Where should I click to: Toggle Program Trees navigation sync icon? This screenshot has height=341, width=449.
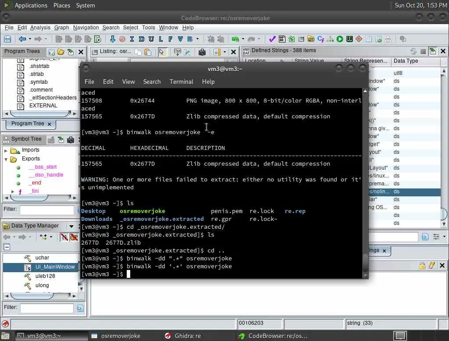click(71, 52)
